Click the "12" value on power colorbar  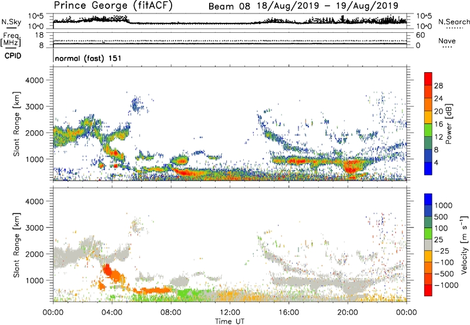438,137
